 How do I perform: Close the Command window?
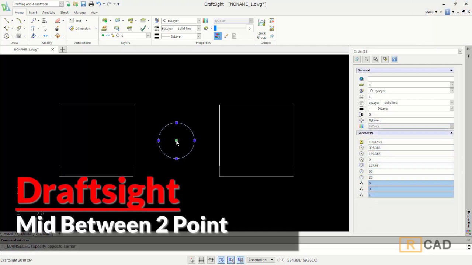click(x=468, y=240)
